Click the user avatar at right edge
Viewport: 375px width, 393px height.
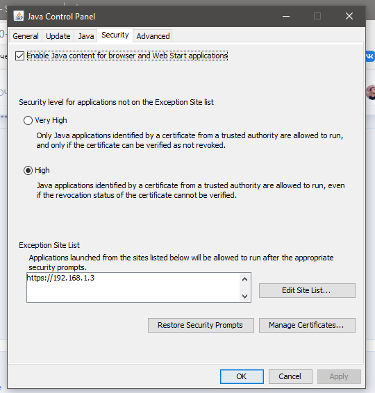click(371, 92)
